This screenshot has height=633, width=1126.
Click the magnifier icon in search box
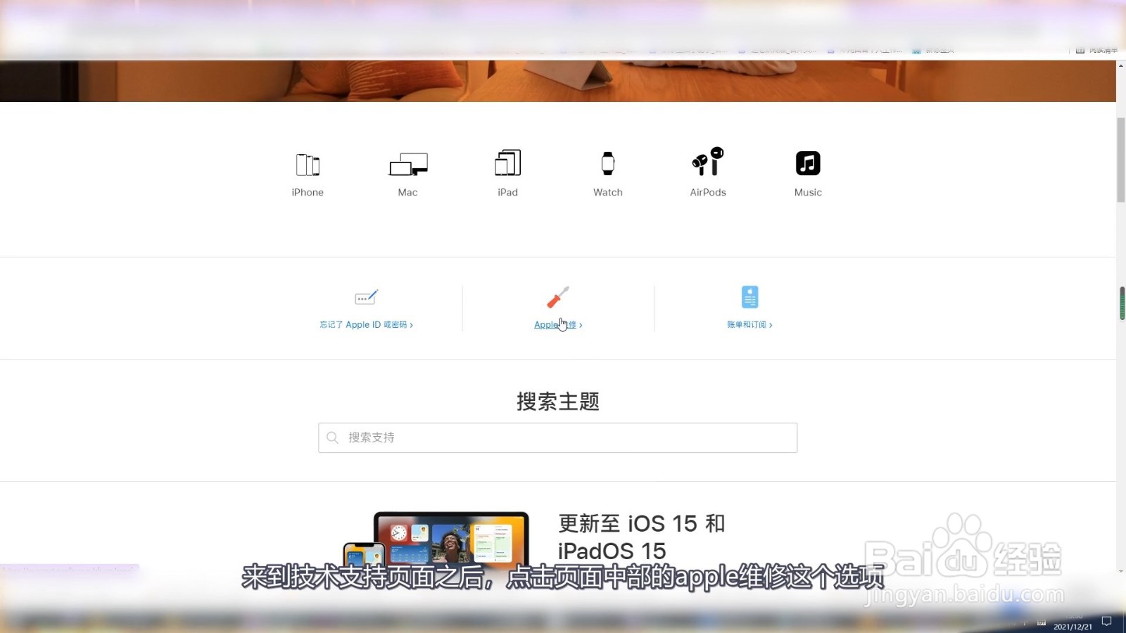point(333,437)
